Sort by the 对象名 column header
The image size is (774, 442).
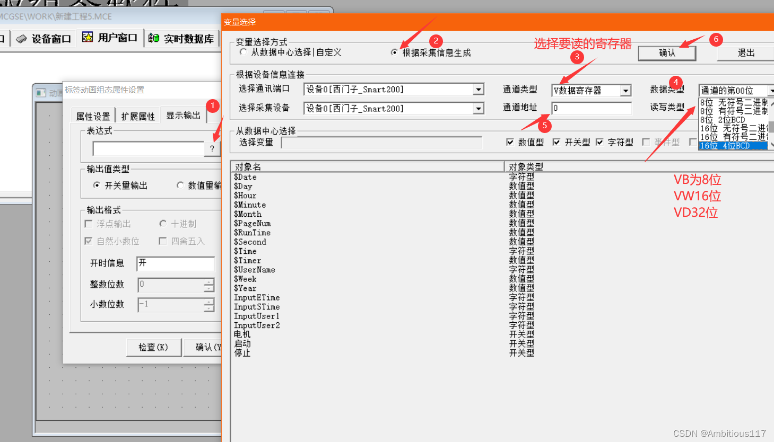(x=367, y=166)
